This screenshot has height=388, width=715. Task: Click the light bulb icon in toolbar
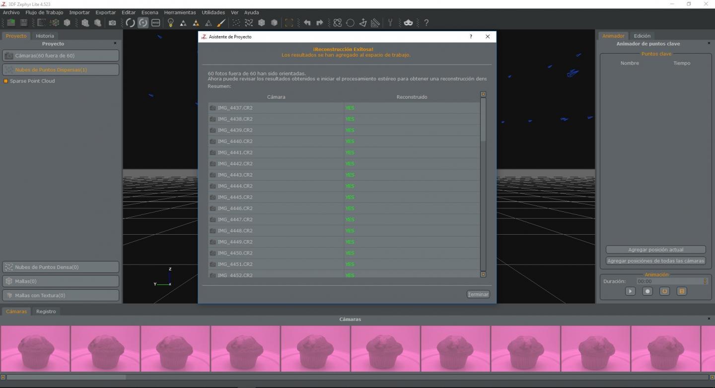tap(170, 23)
